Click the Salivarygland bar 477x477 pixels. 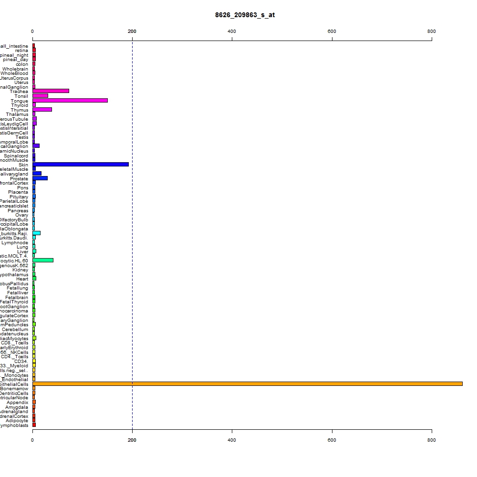[37, 174]
